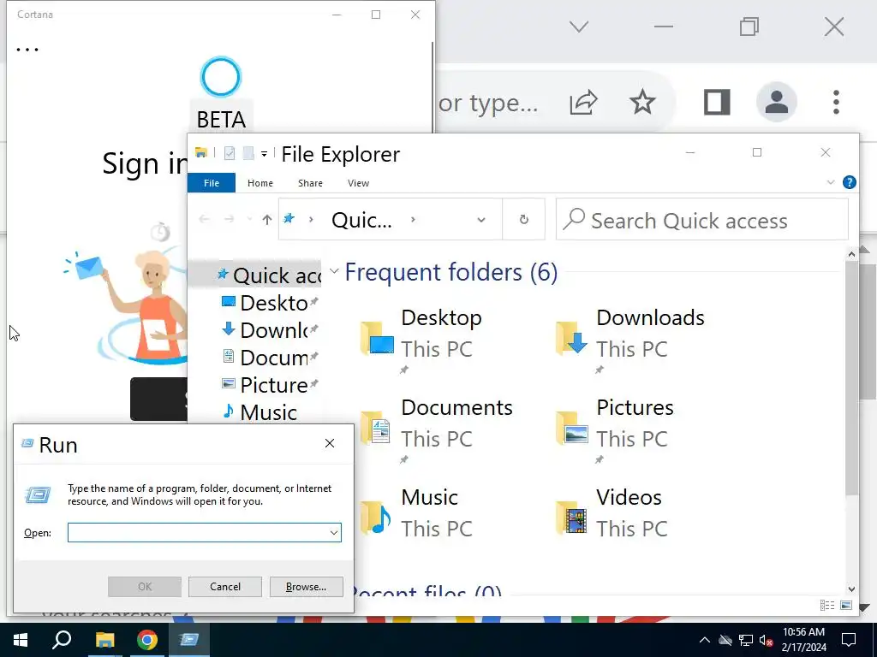
Task: Click the muted volume tray icon
Action: tap(766, 640)
